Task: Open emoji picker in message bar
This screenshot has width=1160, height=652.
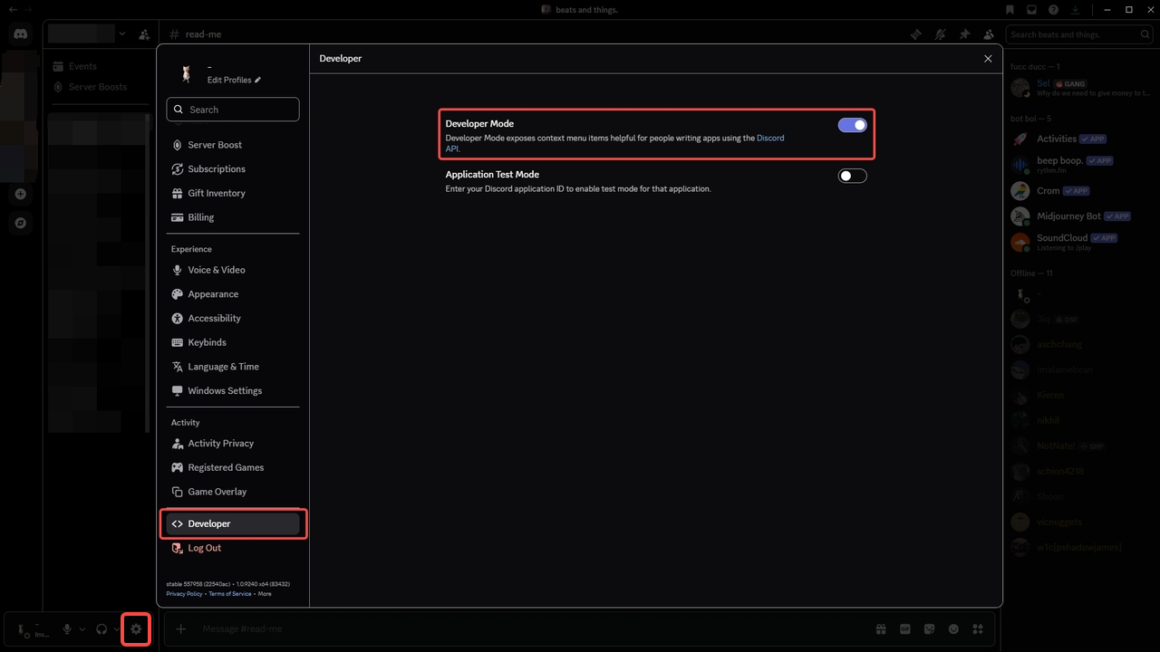Action: coord(953,629)
